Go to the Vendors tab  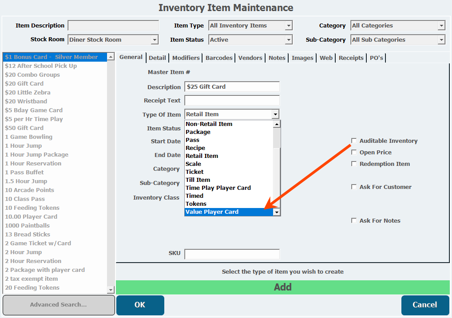250,58
